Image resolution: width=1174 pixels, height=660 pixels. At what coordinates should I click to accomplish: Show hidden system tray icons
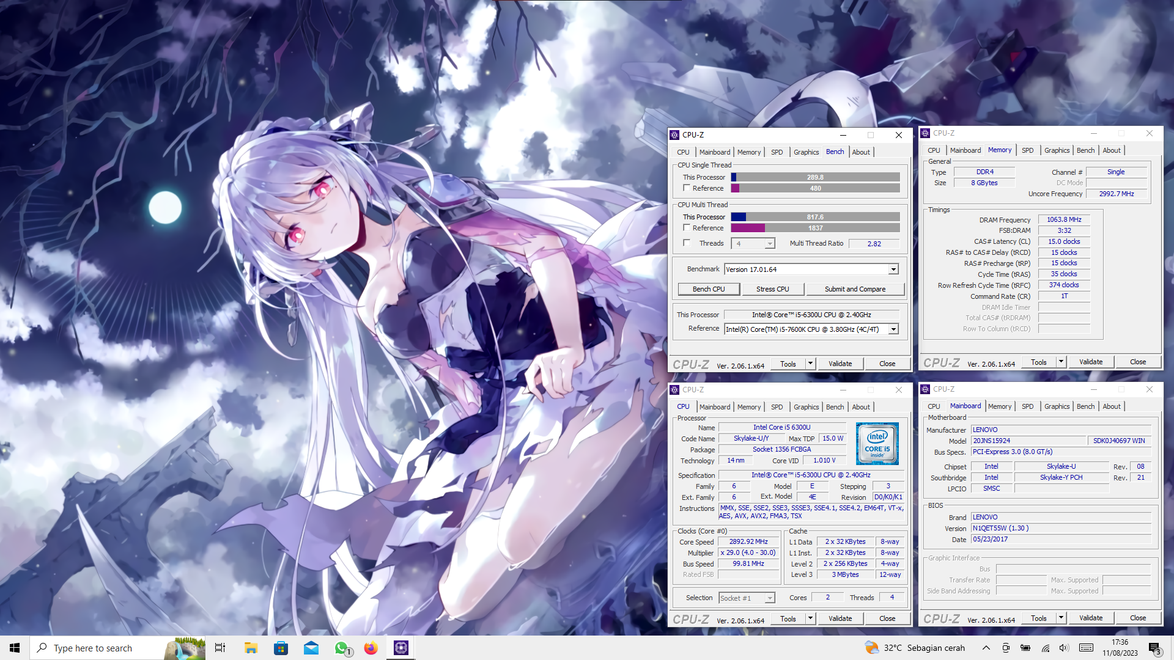[986, 648]
